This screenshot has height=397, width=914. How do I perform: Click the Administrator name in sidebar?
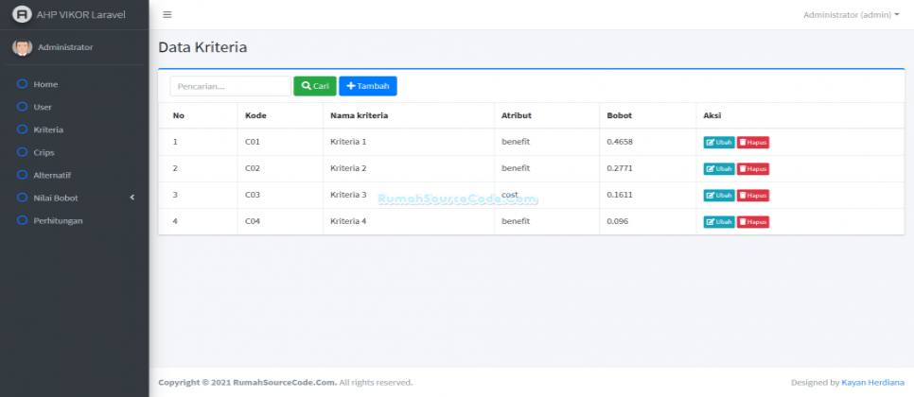pos(65,47)
